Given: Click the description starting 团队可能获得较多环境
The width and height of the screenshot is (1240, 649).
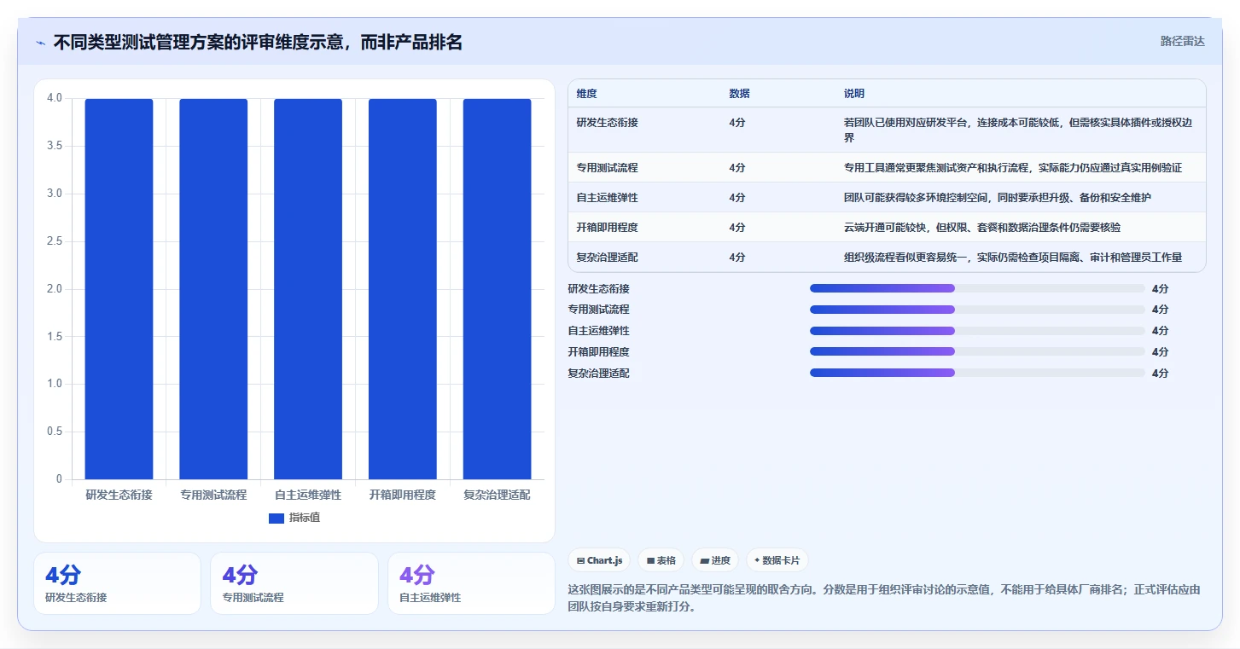Looking at the screenshot, I should point(998,198).
